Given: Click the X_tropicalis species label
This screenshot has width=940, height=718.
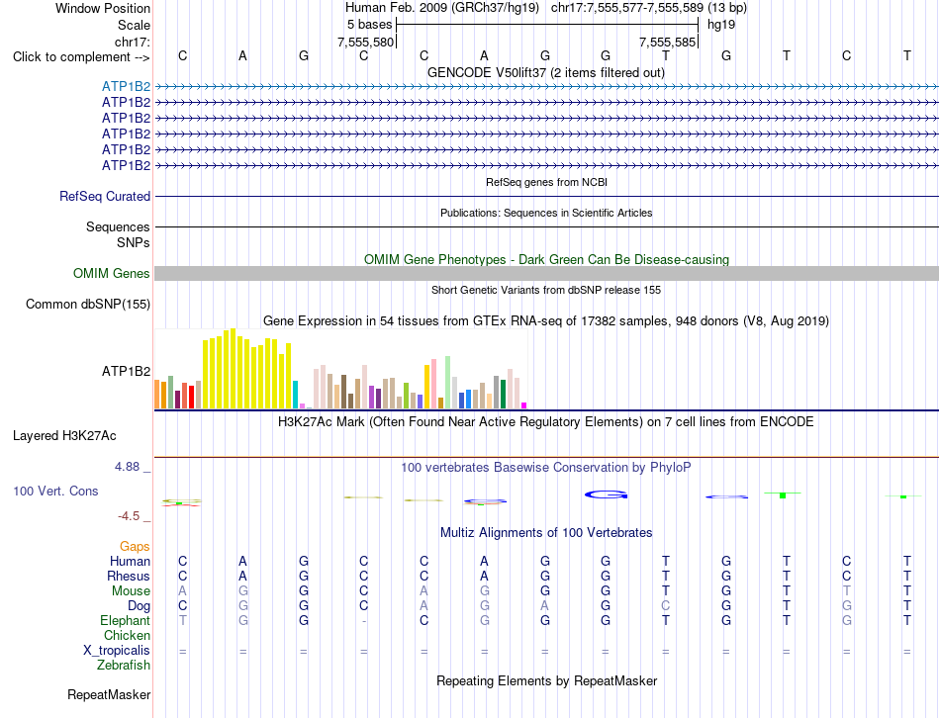Looking at the screenshot, I should tap(117, 651).
